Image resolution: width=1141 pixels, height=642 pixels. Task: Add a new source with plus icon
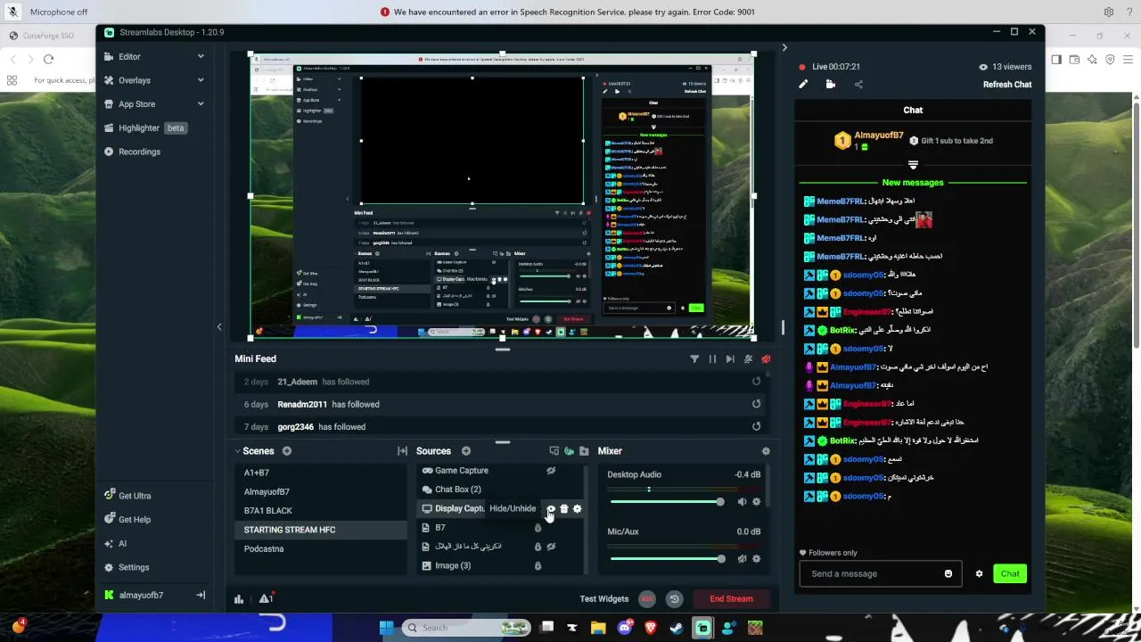(x=466, y=451)
